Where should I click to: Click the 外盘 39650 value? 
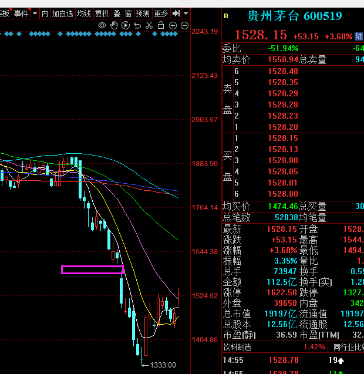pos(285,303)
